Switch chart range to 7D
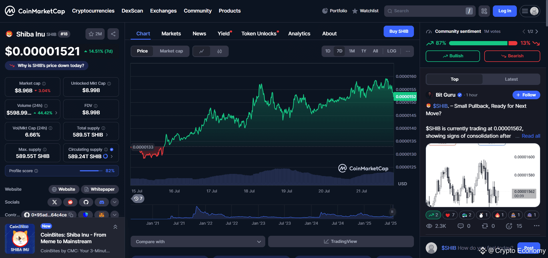548x258 pixels. click(x=339, y=51)
